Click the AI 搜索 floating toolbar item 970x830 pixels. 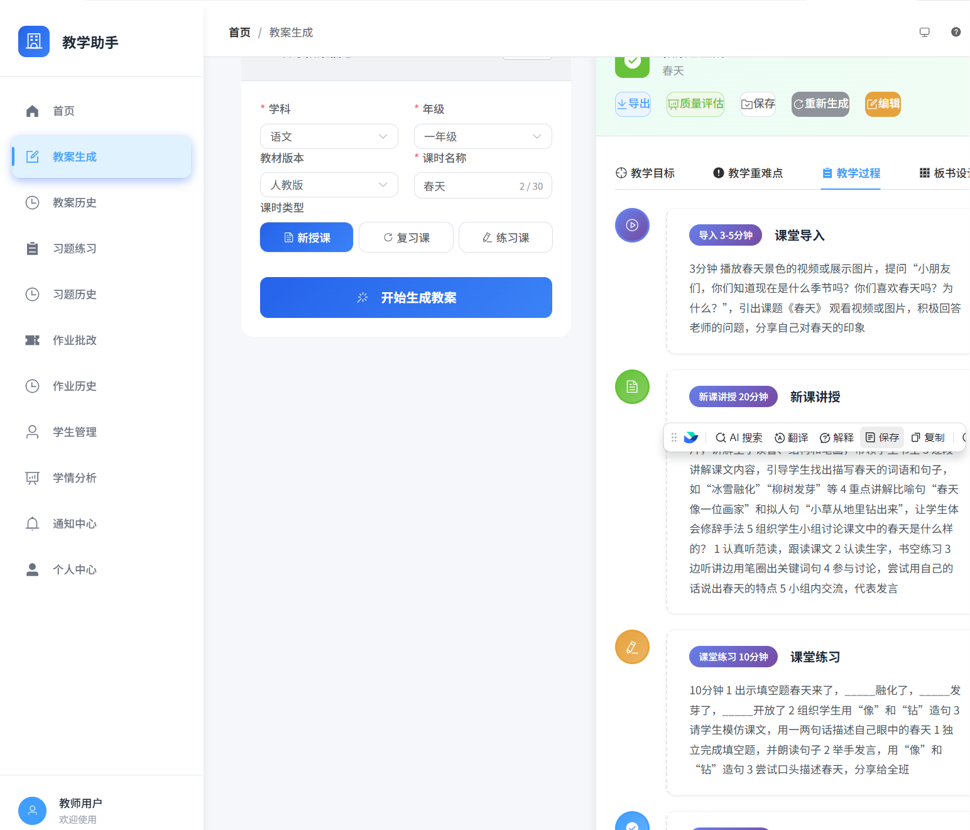(739, 437)
